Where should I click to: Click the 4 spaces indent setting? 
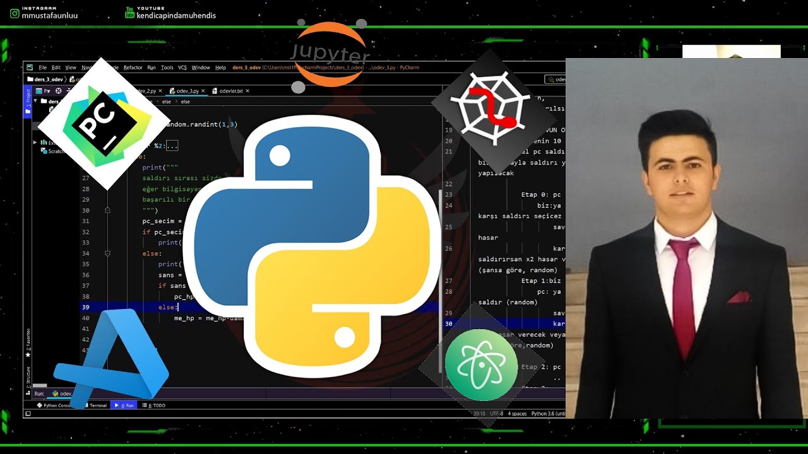517,414
